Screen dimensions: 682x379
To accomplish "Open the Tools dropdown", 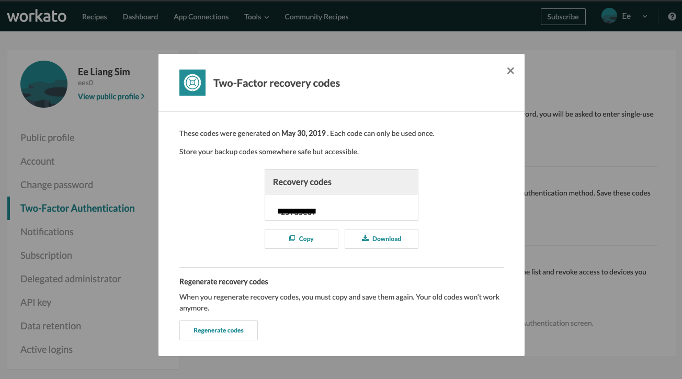I will click(256, 17).
